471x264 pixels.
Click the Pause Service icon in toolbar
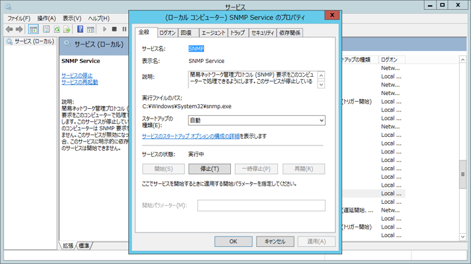124,29
